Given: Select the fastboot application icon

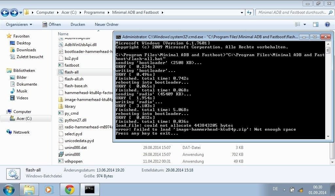Looking at the screenshot, I should point(61,65).
